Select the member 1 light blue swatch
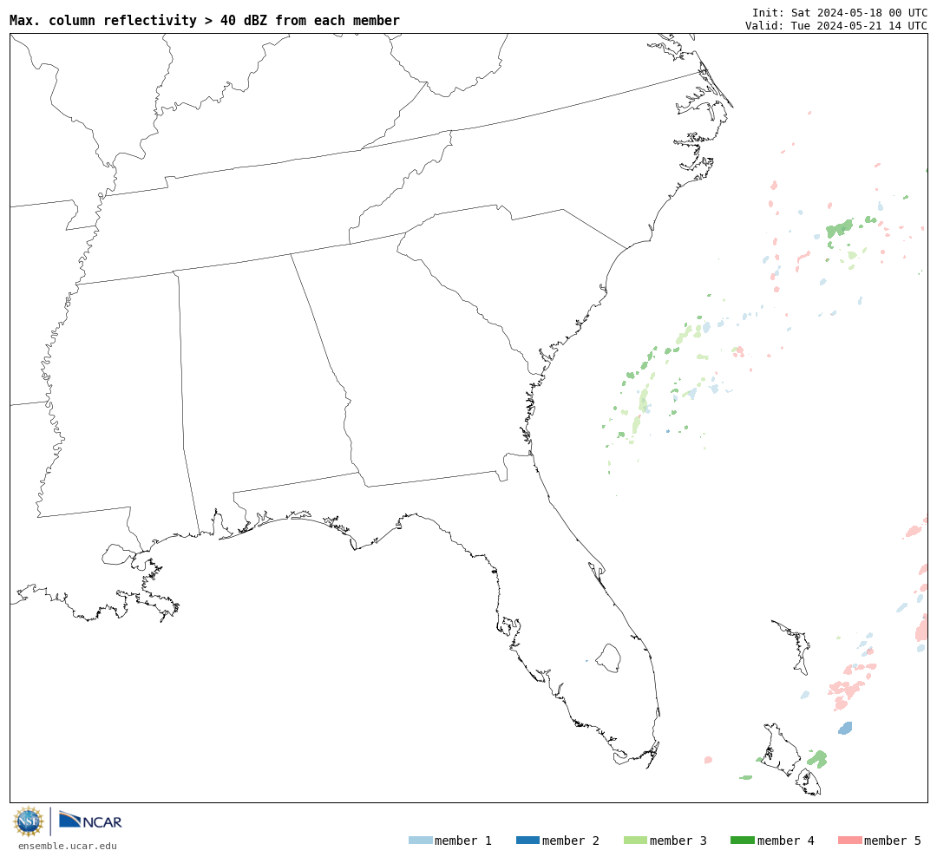Screen dimensions: 937x857 tap(420, 841)
